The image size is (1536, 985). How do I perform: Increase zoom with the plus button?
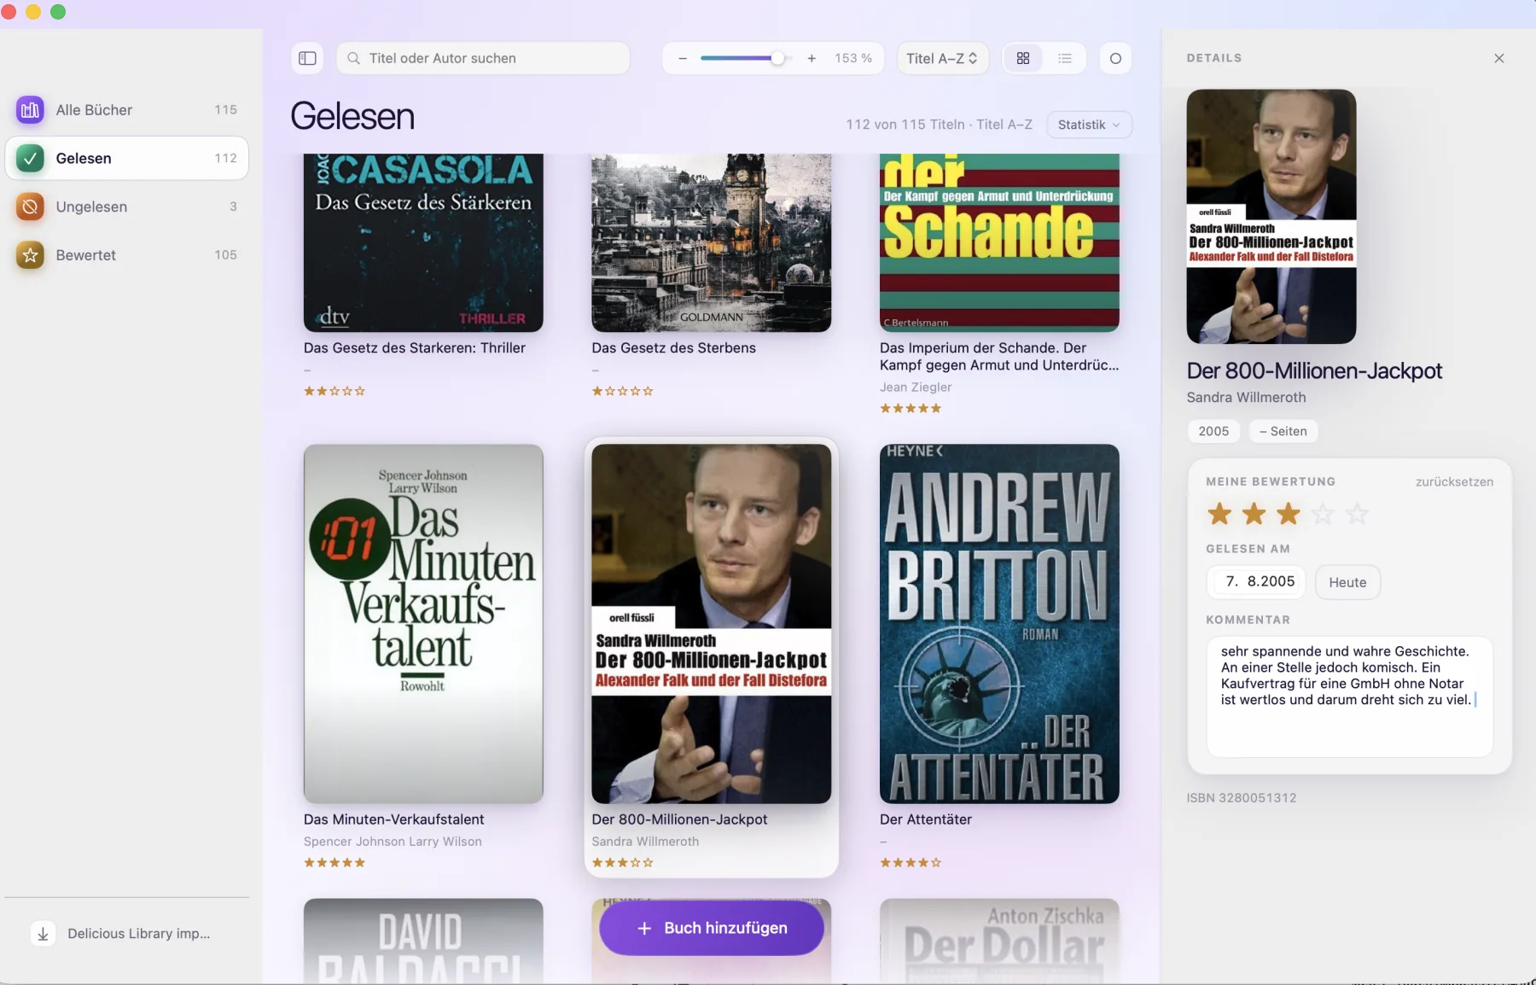[812, 58]
